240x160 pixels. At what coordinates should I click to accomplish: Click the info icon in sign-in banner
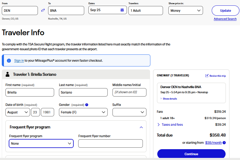point(9,60)
